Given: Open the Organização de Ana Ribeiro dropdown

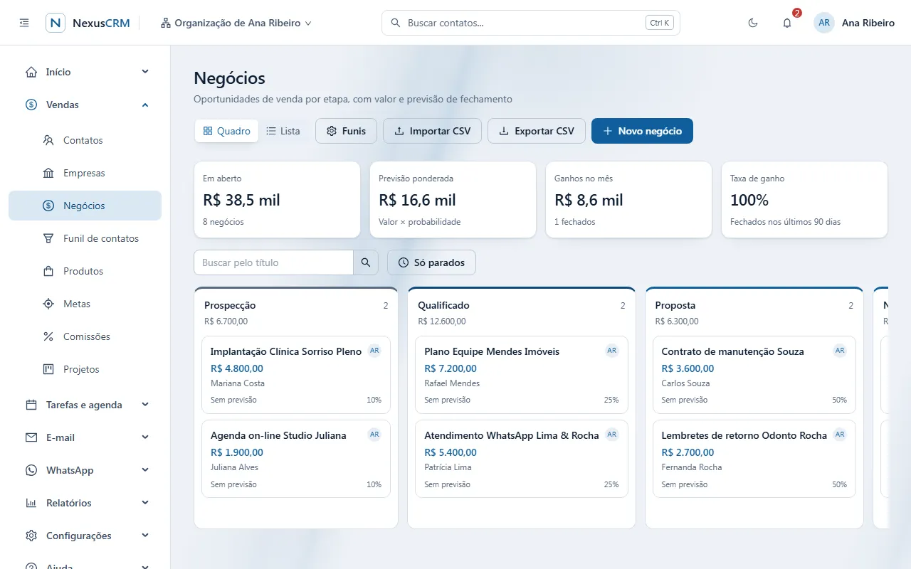Looking at the screenshot, I should (x=236, y=23).
